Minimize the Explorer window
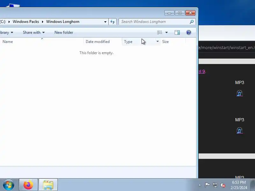255x191 pixels. click(170, 13)
